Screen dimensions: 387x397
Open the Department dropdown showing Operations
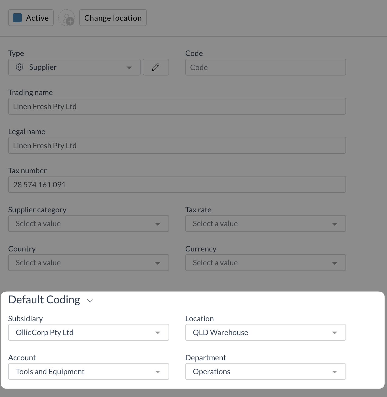pos(265,371)
